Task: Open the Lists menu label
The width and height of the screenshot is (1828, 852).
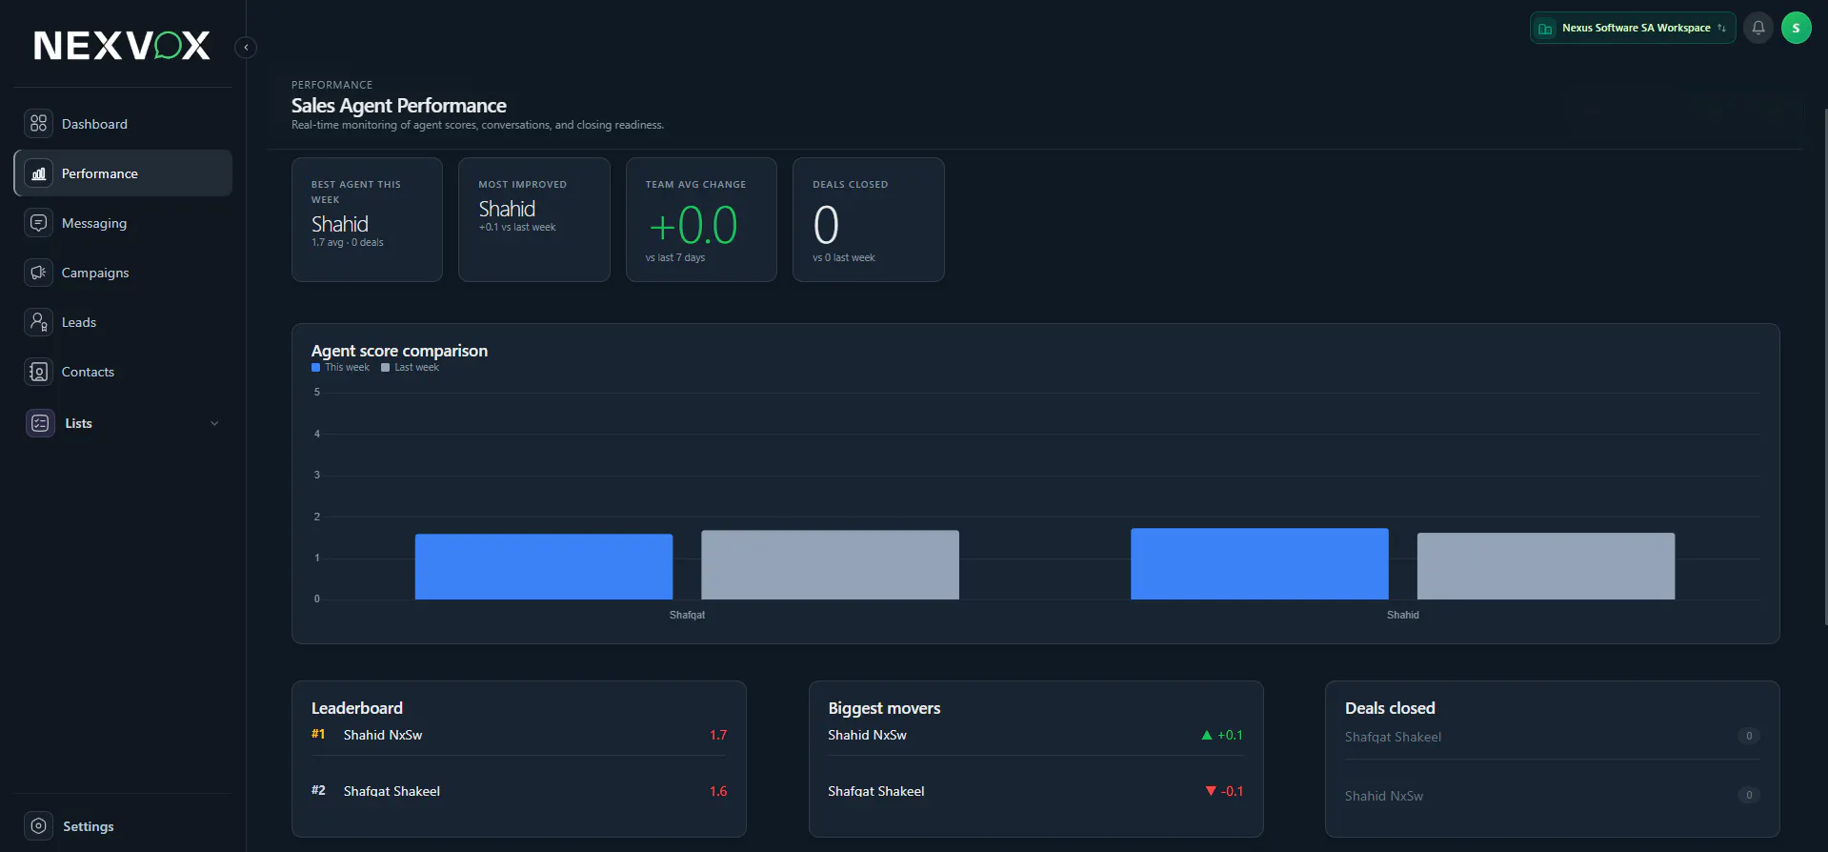Action: pyautogui.click(x=78, y=423)
